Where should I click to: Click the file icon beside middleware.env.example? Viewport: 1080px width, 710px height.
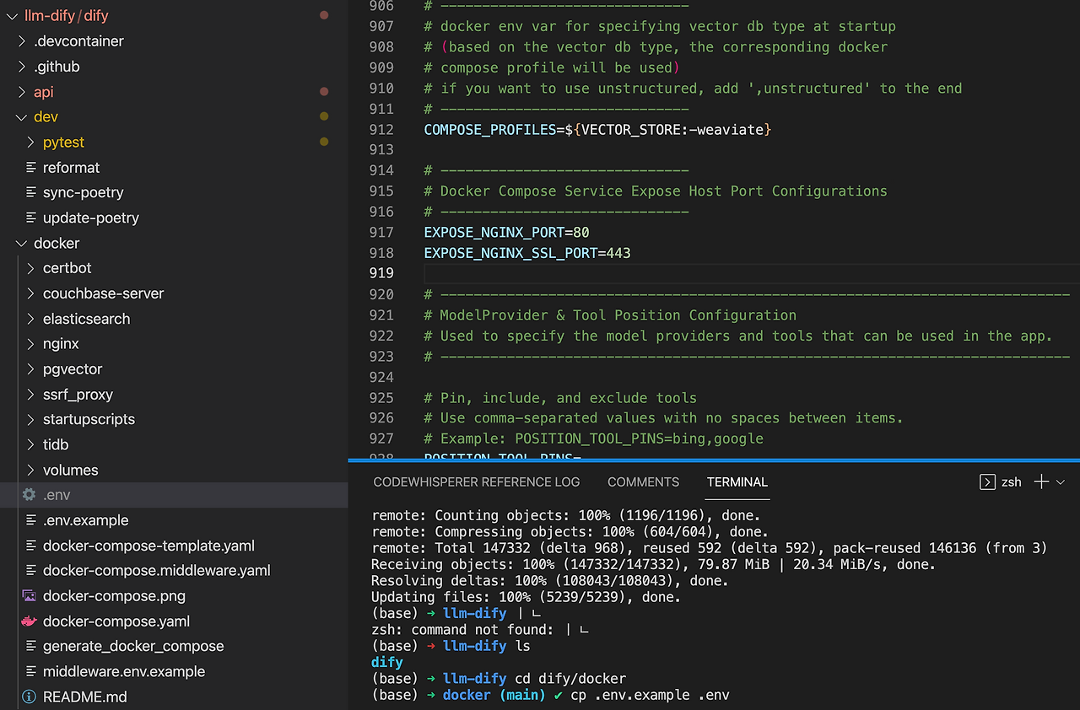pos(31,672)
